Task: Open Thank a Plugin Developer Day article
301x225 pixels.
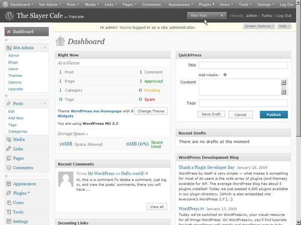Action: point(206,167)
